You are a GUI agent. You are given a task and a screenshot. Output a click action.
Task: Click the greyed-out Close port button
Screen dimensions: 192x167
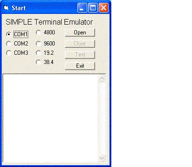80,44
